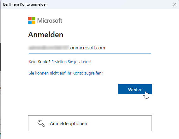
Task: Focus the email address input field
Action: coord(90,48)
